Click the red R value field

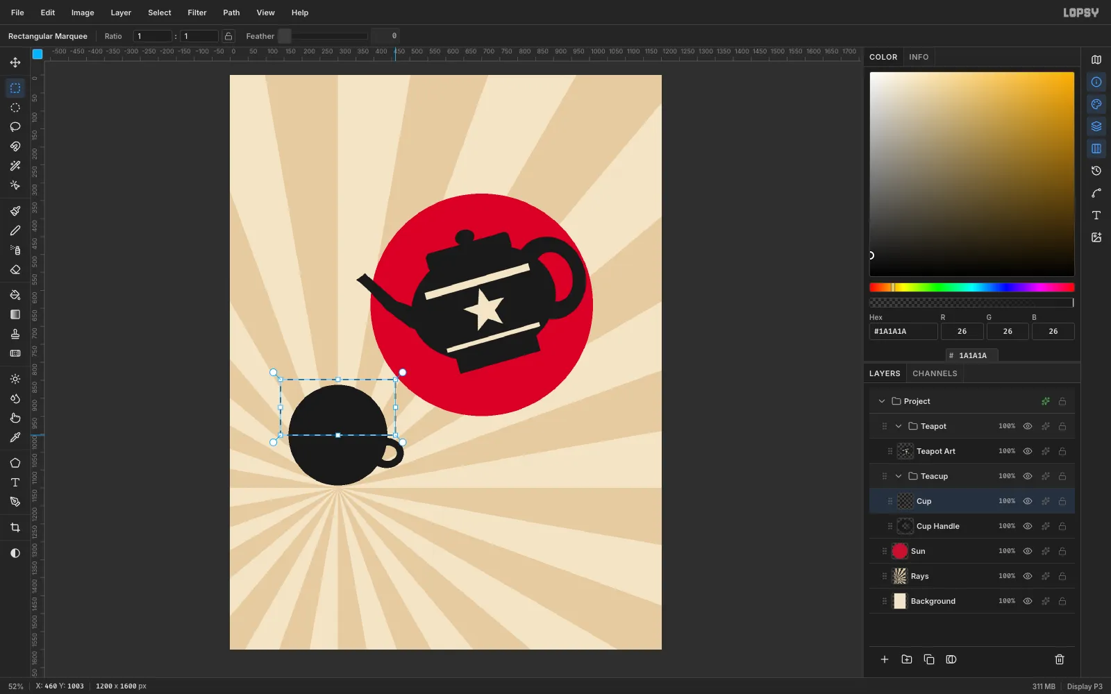[x=962, y=332]
